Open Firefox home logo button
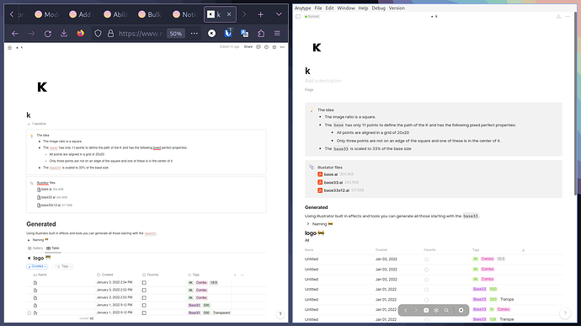 point(80,34)
